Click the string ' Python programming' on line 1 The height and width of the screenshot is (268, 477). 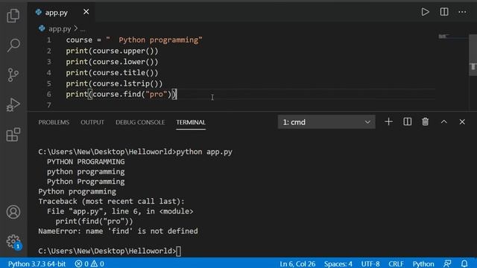point(154,40)
